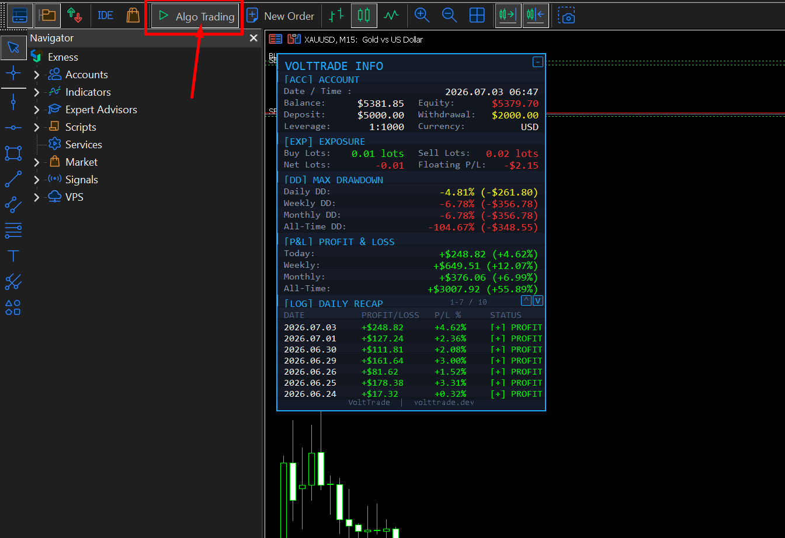Minimize the VoltTrade Info panel
This screenshot has height=538, width=785.
[x=538, y=62]
